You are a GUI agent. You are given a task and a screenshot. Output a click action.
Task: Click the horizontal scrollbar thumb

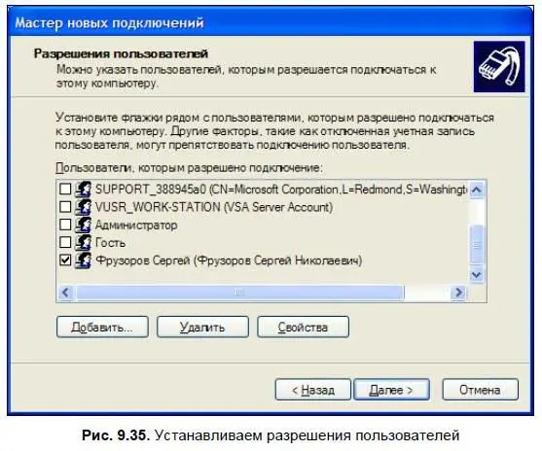pyautogui.click(x=239, y=293)
